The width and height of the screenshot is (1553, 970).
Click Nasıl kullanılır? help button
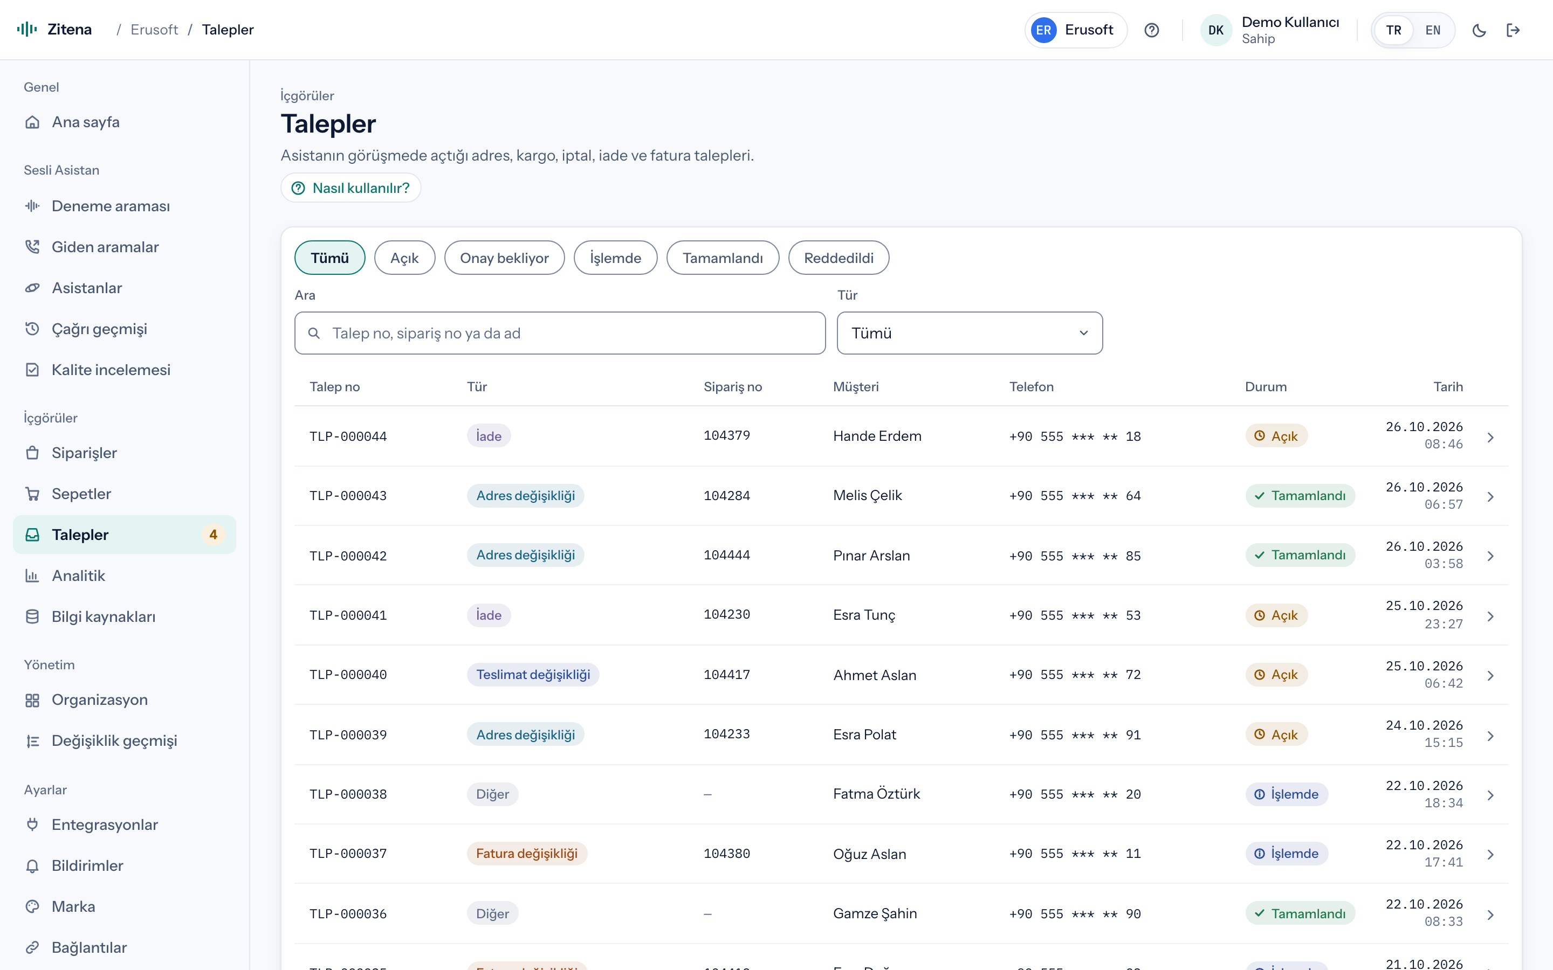(351, 188)
